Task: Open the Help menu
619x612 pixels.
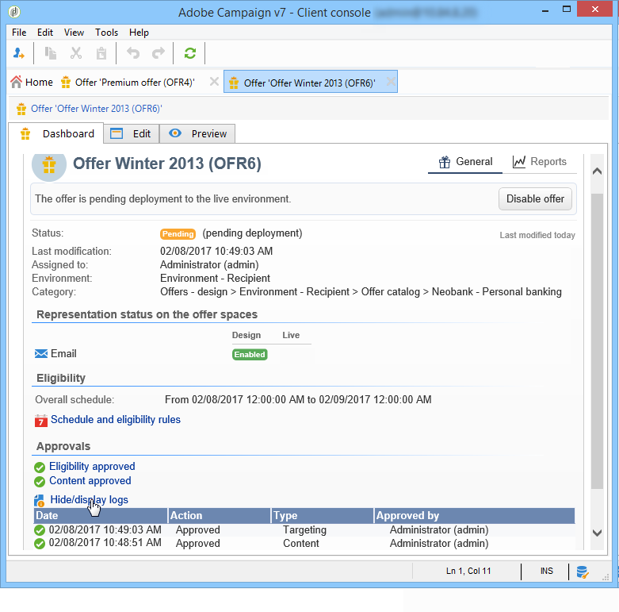Action: (139, 33)
